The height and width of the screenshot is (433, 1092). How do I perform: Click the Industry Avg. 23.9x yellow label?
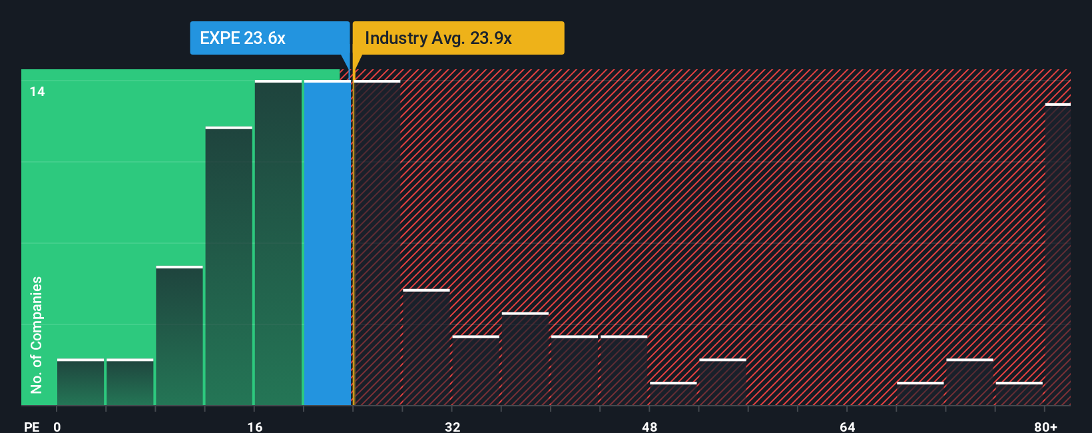[458, 38]
